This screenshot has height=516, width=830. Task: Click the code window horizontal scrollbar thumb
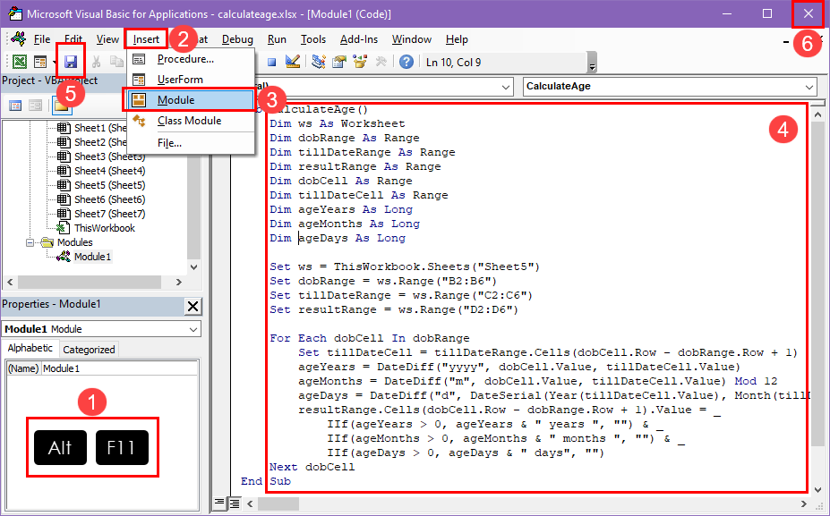pyautogui.click(x=278, y=503)
